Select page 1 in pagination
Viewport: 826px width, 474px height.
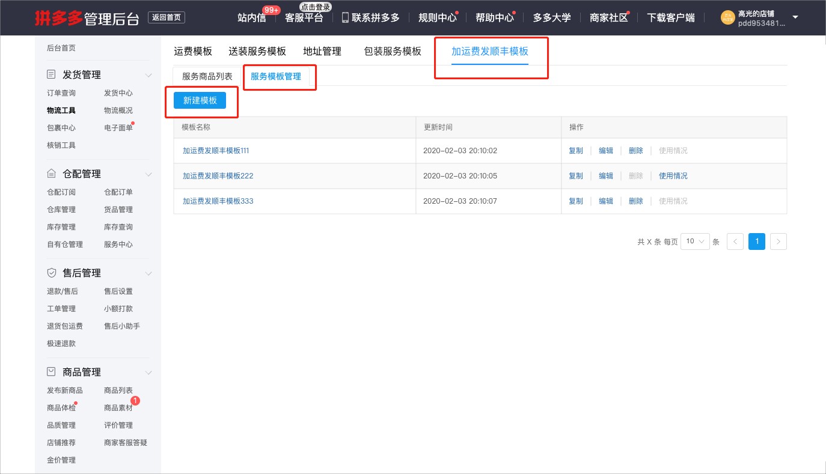(x=757, y=242)
